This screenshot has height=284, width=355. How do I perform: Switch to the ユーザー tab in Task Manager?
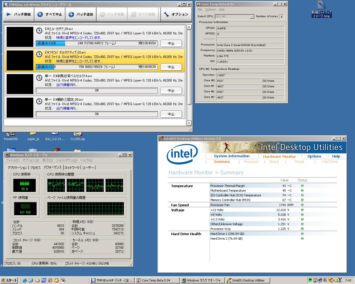(x=88, y=168)
